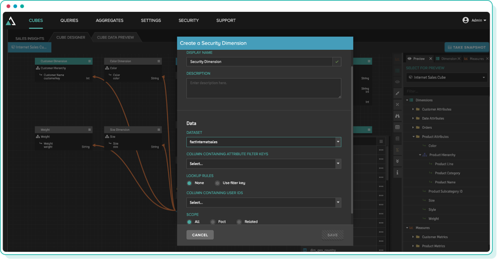Collapse the Product Attributes folder
498x259 pixels.
(413, 137)
